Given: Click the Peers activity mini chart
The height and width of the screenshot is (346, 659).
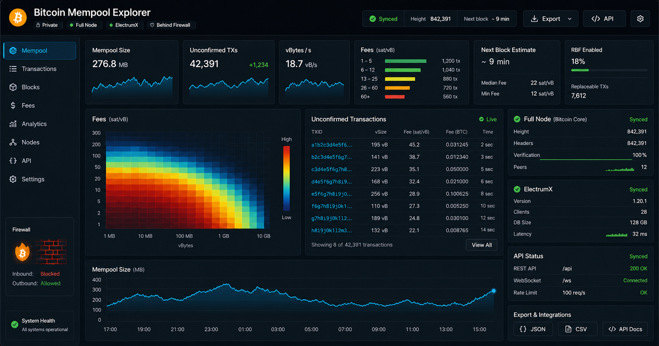Looking at the screenshot, I should (619, 169).
